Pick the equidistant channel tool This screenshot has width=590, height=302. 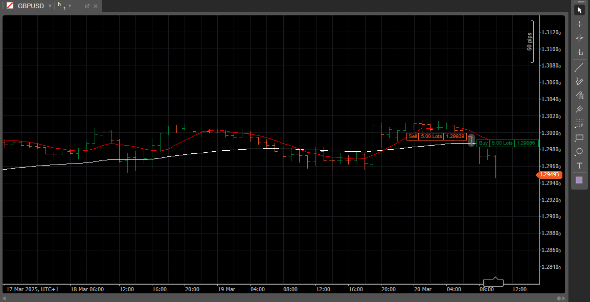pyautogui.click(x=579, y=95)
